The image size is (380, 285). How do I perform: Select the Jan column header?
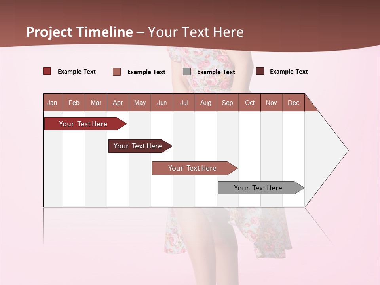point(52,103)
